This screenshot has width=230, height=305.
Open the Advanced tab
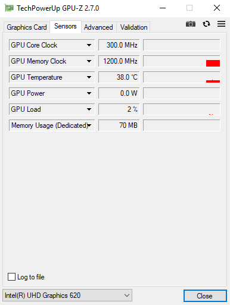pyautogui.click(x=98, y=27)
